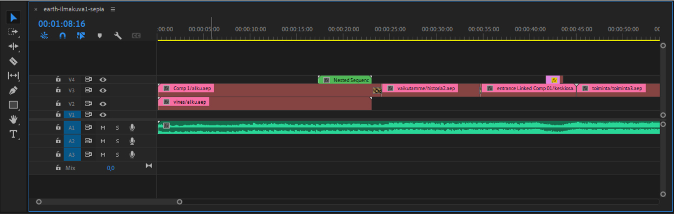Toggle lock on track A2

tap(58, 141)
